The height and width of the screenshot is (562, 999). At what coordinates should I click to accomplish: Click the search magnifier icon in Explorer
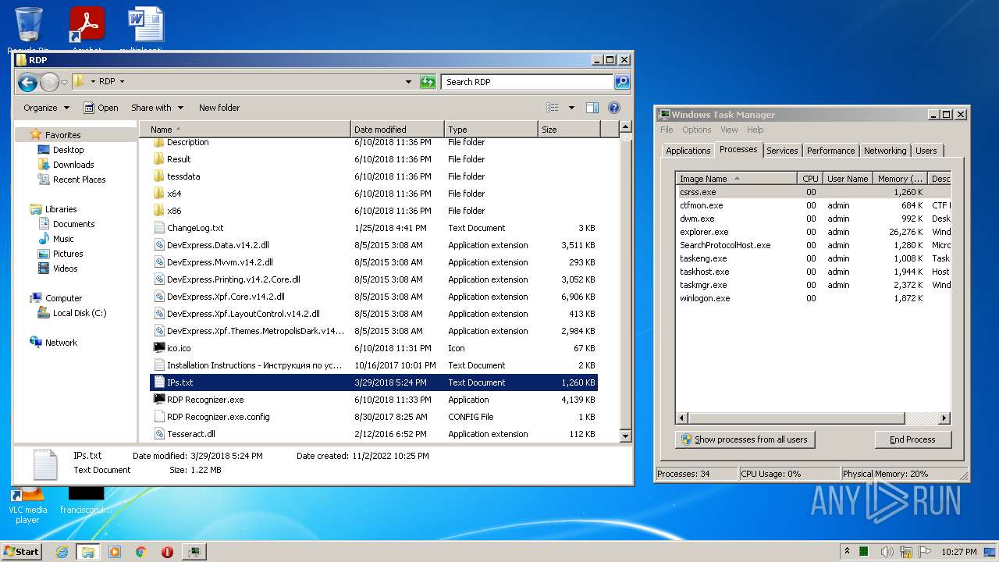coord(621,81)
